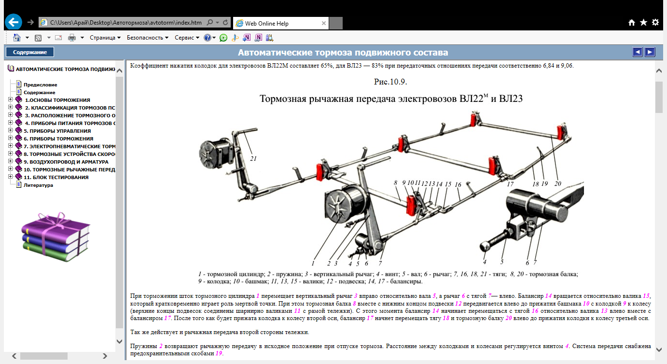Click the Read mail envelope icon
This screenshot has height=364, width=667.
click(x=58, y=37)
